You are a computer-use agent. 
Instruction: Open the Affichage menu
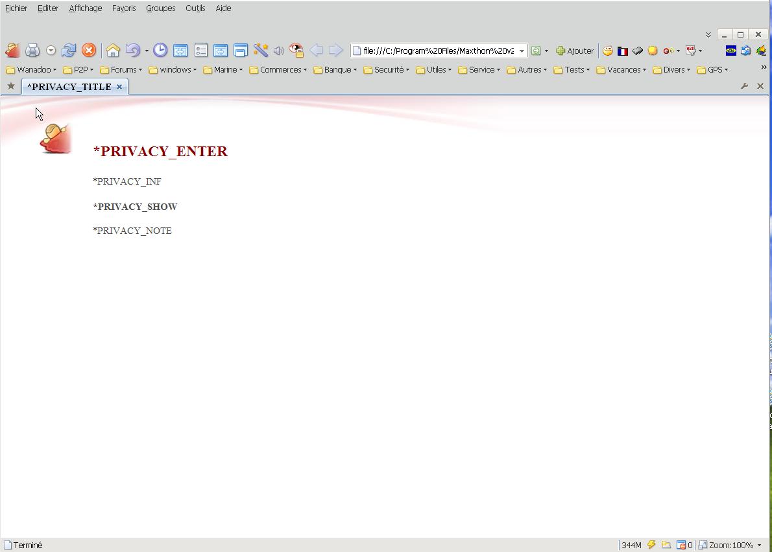pos(86,8)
